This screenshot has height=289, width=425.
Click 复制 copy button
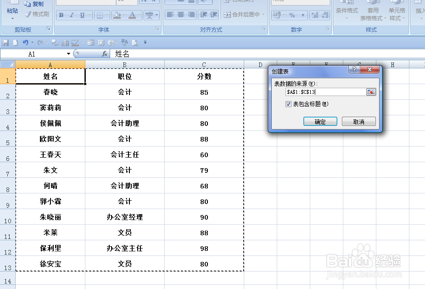click(34, 4)
